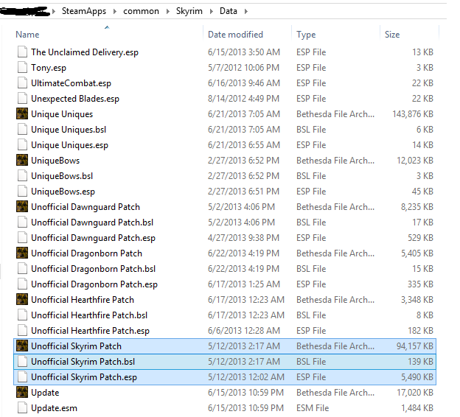Expand breadcrumb arrow after common
The height and width of the screenshot is (417, 460).
pyautogui.click(x=168, y=11)
